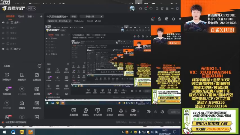Screen dimensions: 240x135
Task: Hide the 全屏 1 source
Action: click(x=3, y=22)
